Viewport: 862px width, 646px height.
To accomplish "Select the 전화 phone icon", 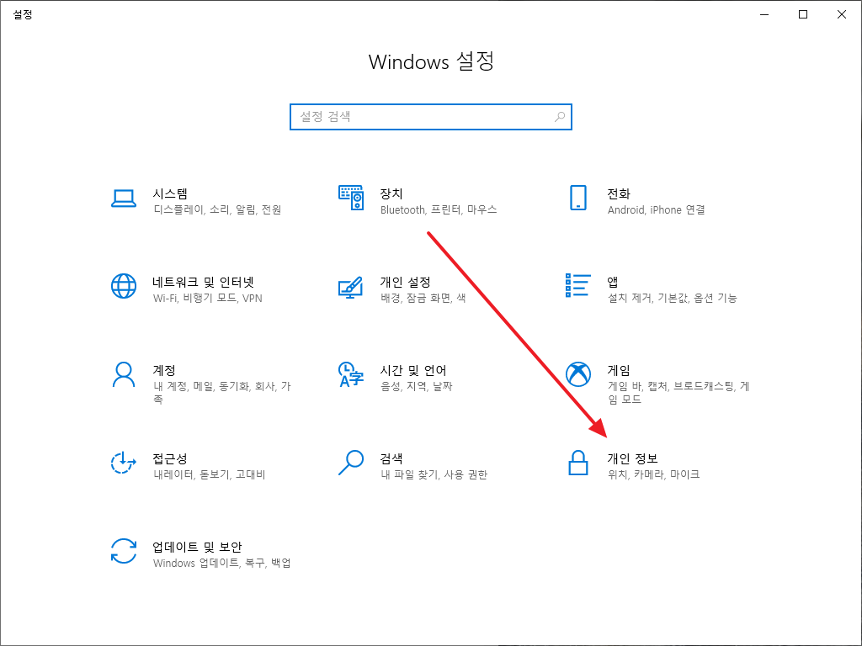I will (577, 198).
